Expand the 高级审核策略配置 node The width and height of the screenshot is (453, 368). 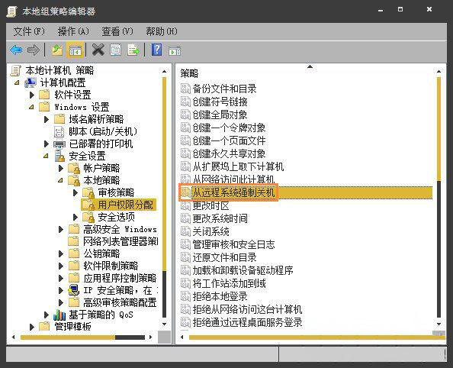[x=61, y=302]
